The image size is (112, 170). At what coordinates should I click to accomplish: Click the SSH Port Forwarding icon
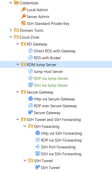pos(38,147)
